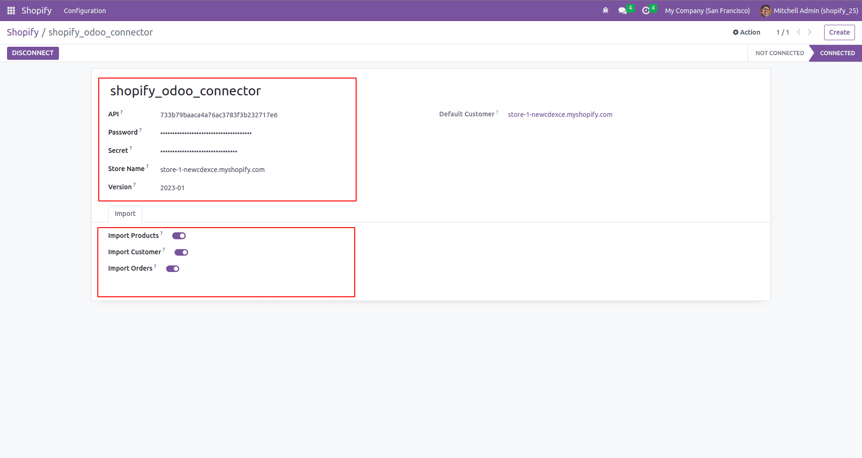Click the API help question mark
The height and width of the screenshot is (458, 862).
122,112
